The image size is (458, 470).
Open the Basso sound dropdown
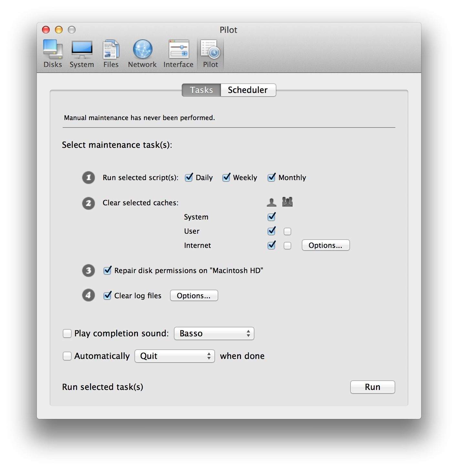pos(214,333)
